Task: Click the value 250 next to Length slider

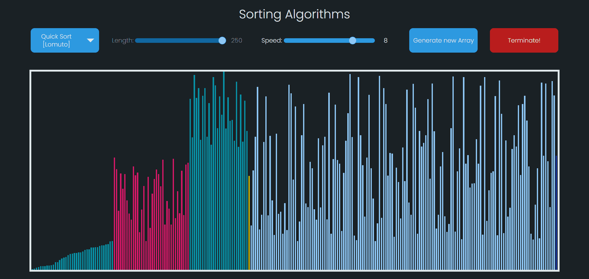Action: [x=236, y=40]
